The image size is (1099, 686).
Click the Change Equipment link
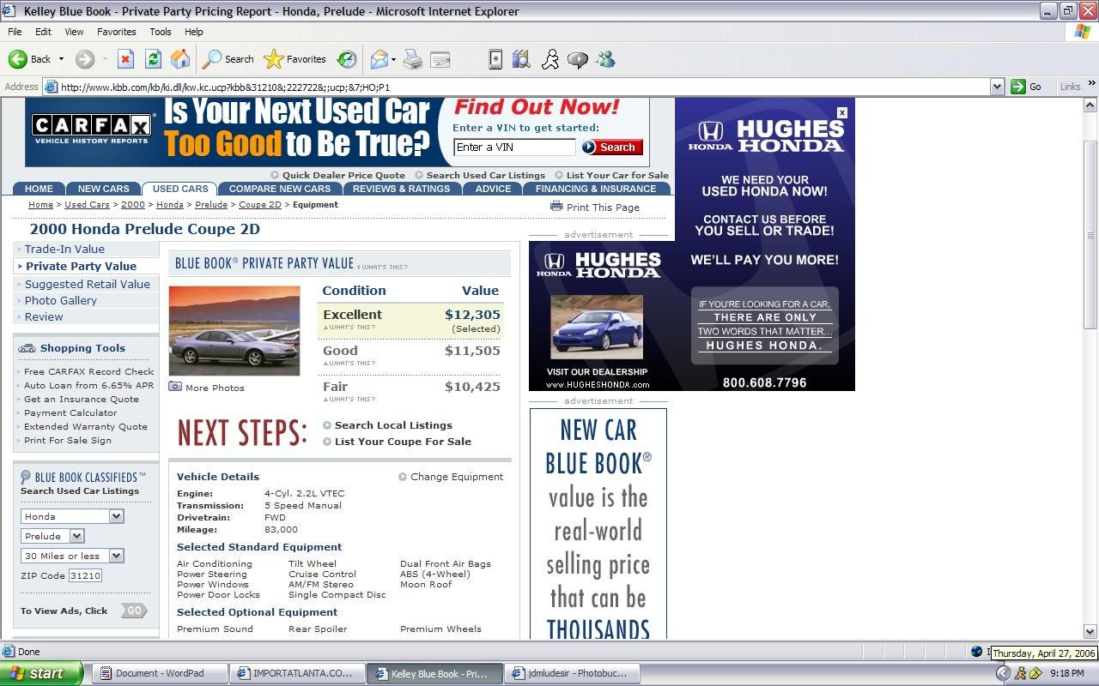click(x=456, y=477)
